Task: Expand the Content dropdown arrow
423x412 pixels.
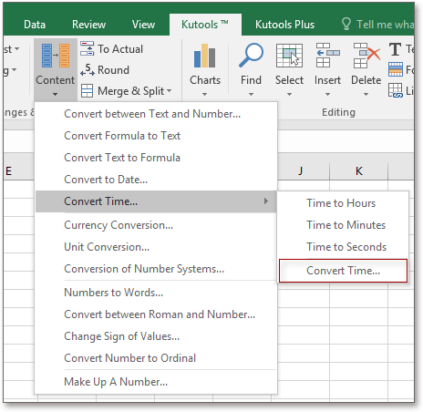Action: 55,95
